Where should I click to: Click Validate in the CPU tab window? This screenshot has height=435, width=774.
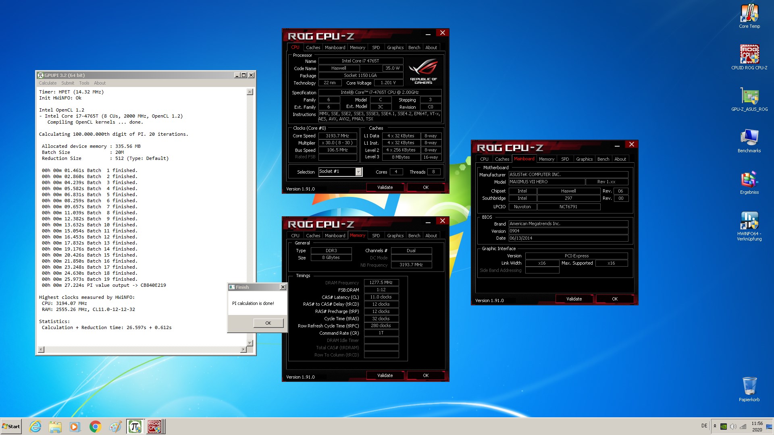[x=385, y=187]
